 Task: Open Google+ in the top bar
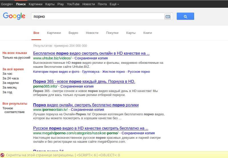click(x=7, y=4)
